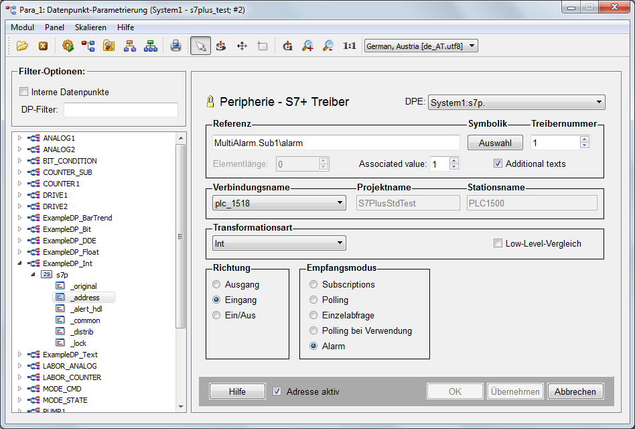Expand the ExampleDP_Text tree node
635x429 pixels.
(x=19, y=355)
